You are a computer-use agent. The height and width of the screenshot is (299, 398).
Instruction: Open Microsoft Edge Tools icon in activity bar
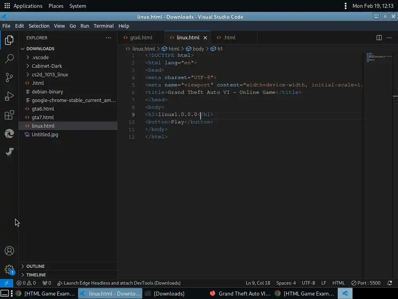[9, 134]
